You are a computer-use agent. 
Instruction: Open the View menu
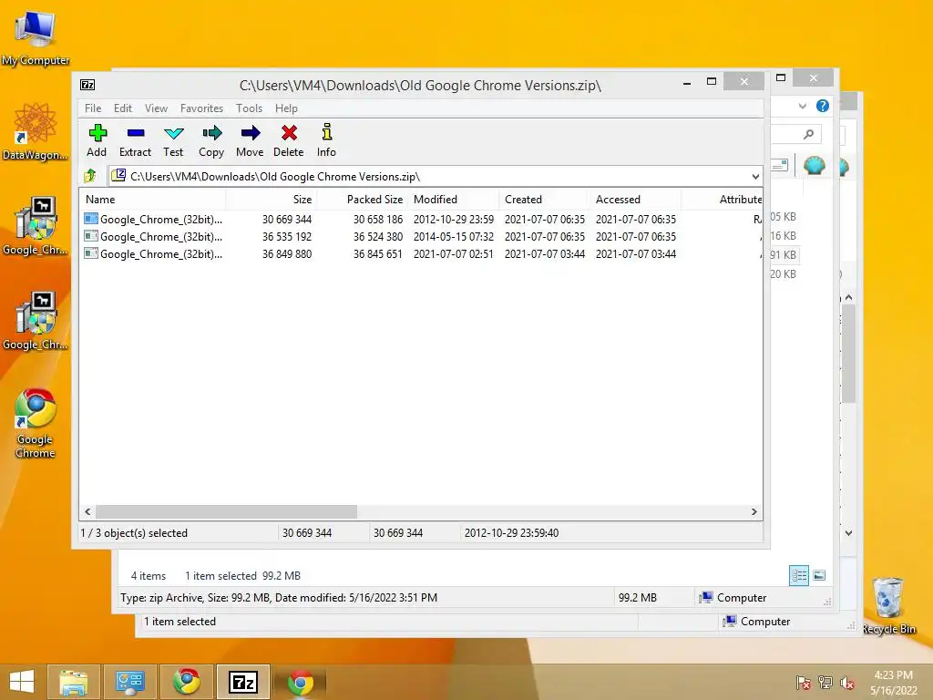pos(156,108)
